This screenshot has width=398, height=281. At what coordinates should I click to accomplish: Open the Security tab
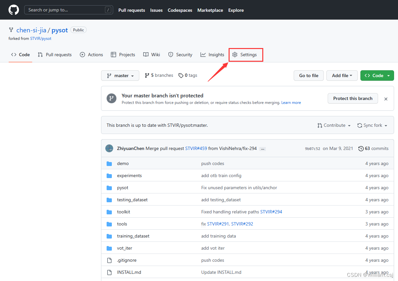click(180, 55)
